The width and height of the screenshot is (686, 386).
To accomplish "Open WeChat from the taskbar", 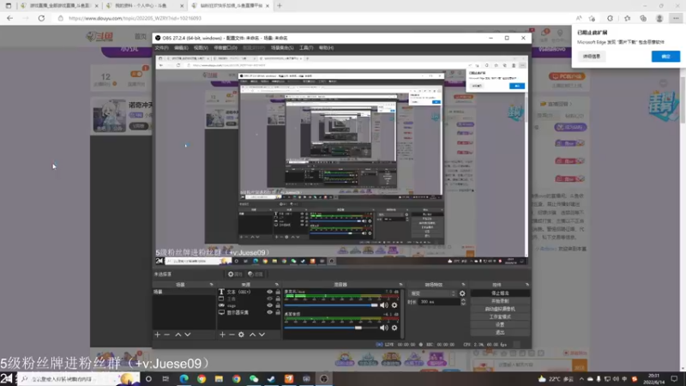I will [254, 379].
